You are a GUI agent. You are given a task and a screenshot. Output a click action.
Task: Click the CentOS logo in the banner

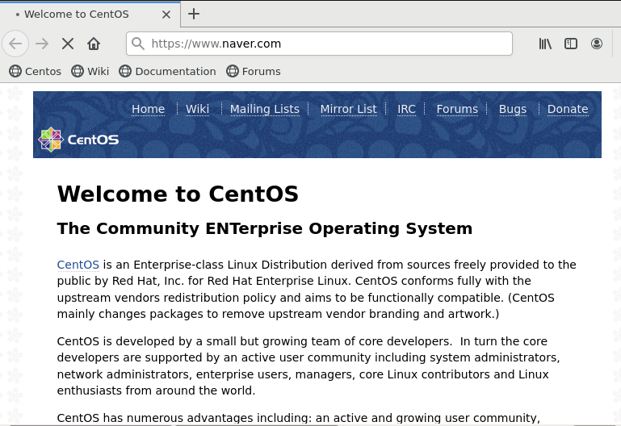pyautogui.click(x=78, y=140)
